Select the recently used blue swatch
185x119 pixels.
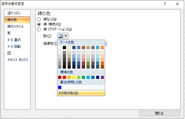[60, 87]
